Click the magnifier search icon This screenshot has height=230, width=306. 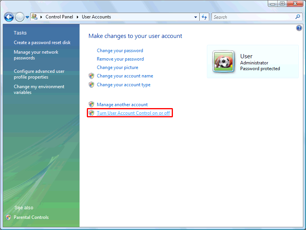click(298, 17)
